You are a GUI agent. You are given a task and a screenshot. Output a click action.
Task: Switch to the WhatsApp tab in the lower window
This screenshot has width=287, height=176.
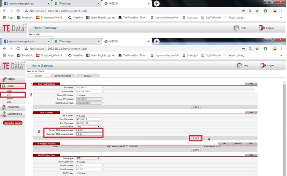(x=76, y=41)
